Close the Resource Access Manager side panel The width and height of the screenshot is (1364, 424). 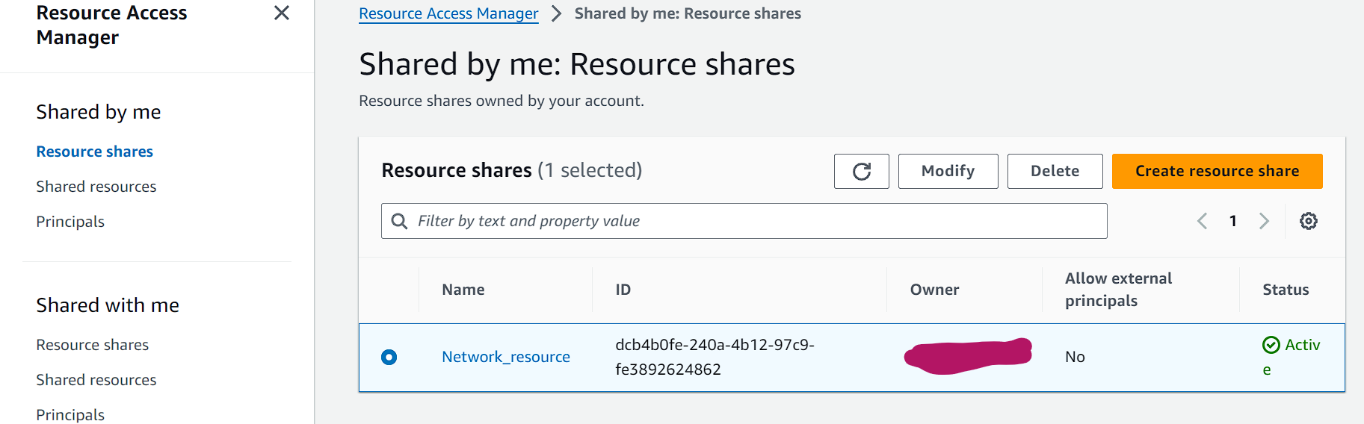tap(282, 13)
